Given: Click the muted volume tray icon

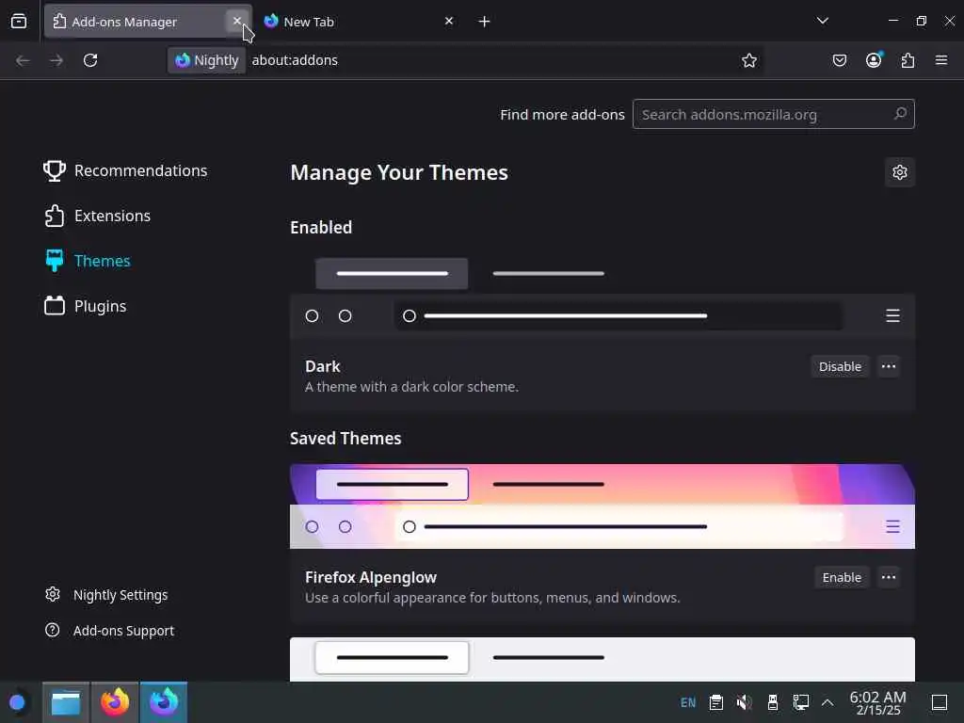Looking at the screenshot, I should 744,702.
